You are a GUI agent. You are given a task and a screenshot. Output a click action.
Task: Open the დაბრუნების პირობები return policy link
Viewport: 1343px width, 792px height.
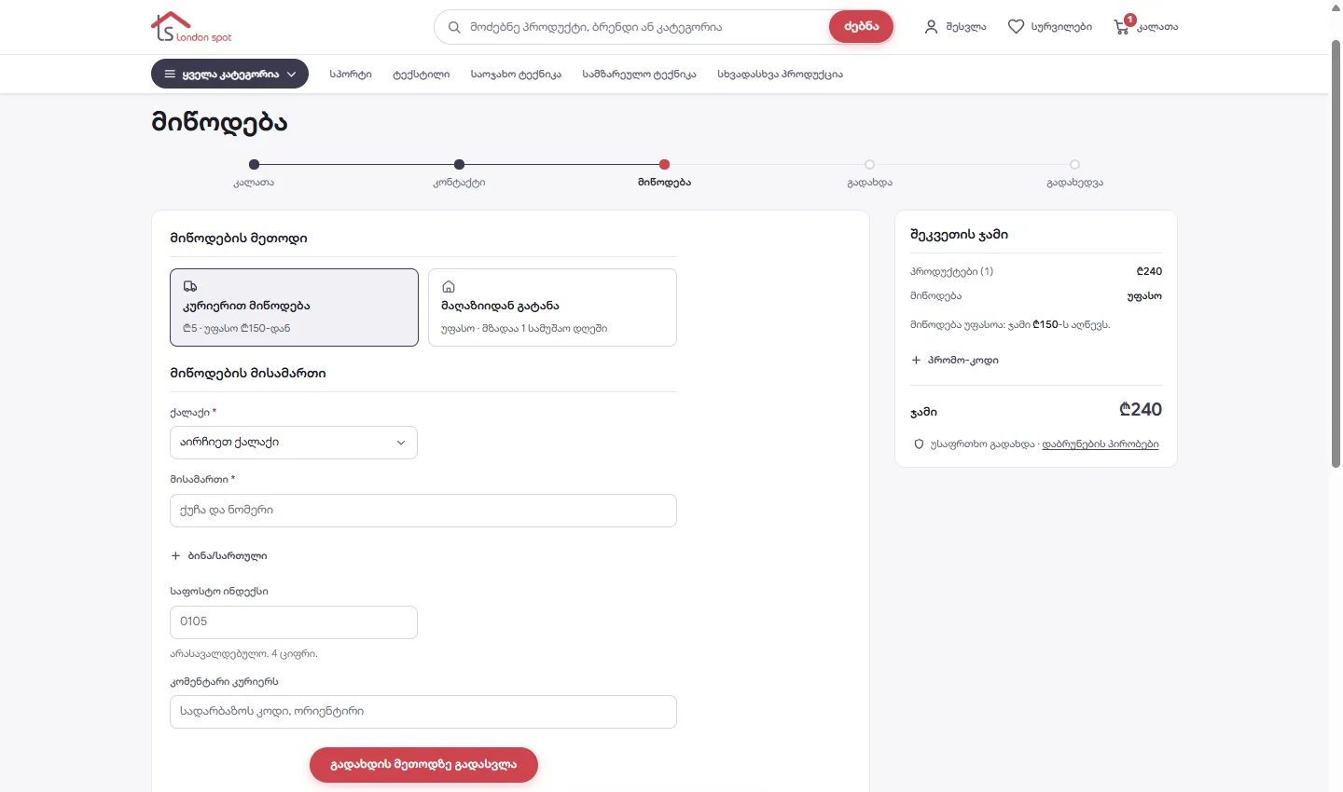1101,444
